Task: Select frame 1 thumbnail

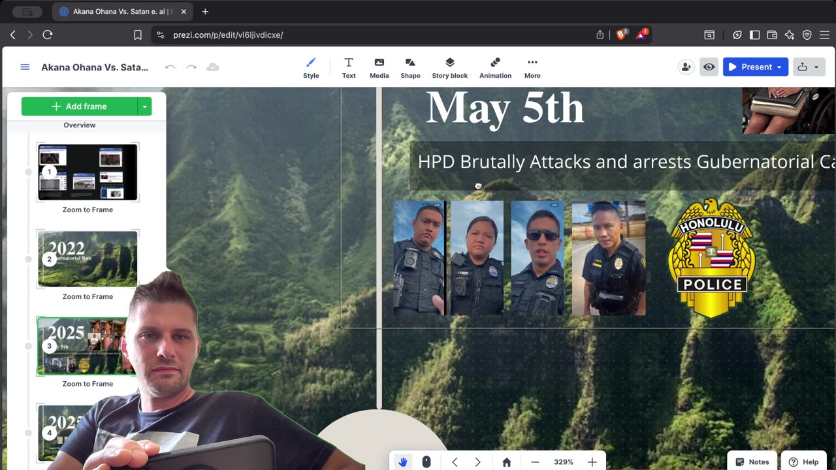Action: point(88,172)
